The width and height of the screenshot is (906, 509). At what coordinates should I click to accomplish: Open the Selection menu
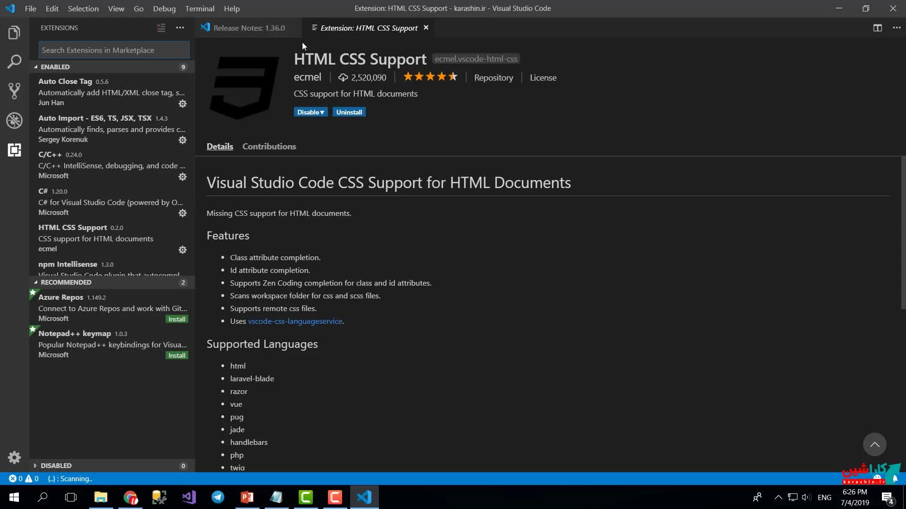(x=83, y=8)
